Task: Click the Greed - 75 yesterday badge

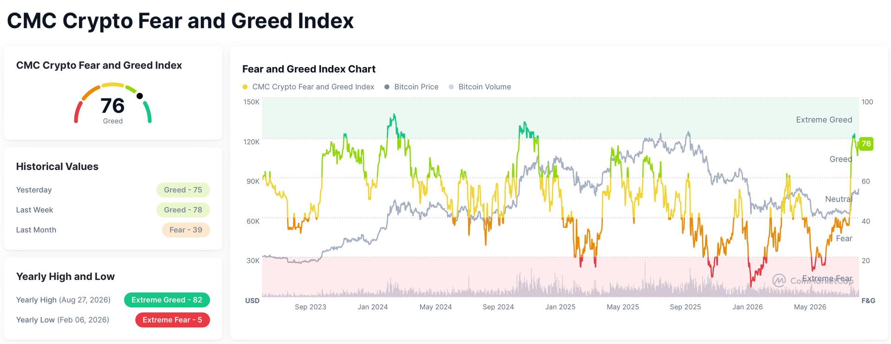Action: (x=183, y=190)
